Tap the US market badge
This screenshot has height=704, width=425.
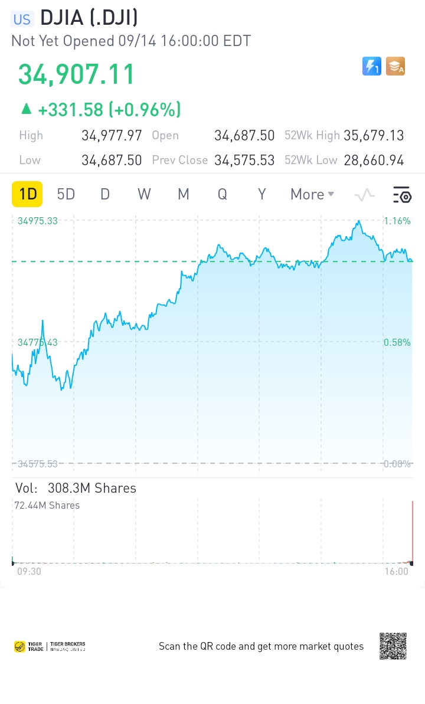pyautogui.click(x=22, y=19)
